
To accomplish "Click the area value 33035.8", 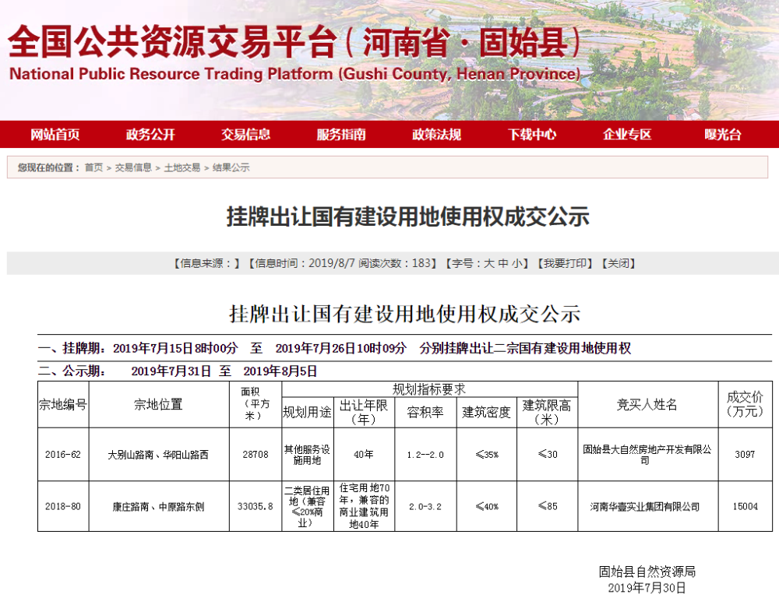I will point(256,507).
